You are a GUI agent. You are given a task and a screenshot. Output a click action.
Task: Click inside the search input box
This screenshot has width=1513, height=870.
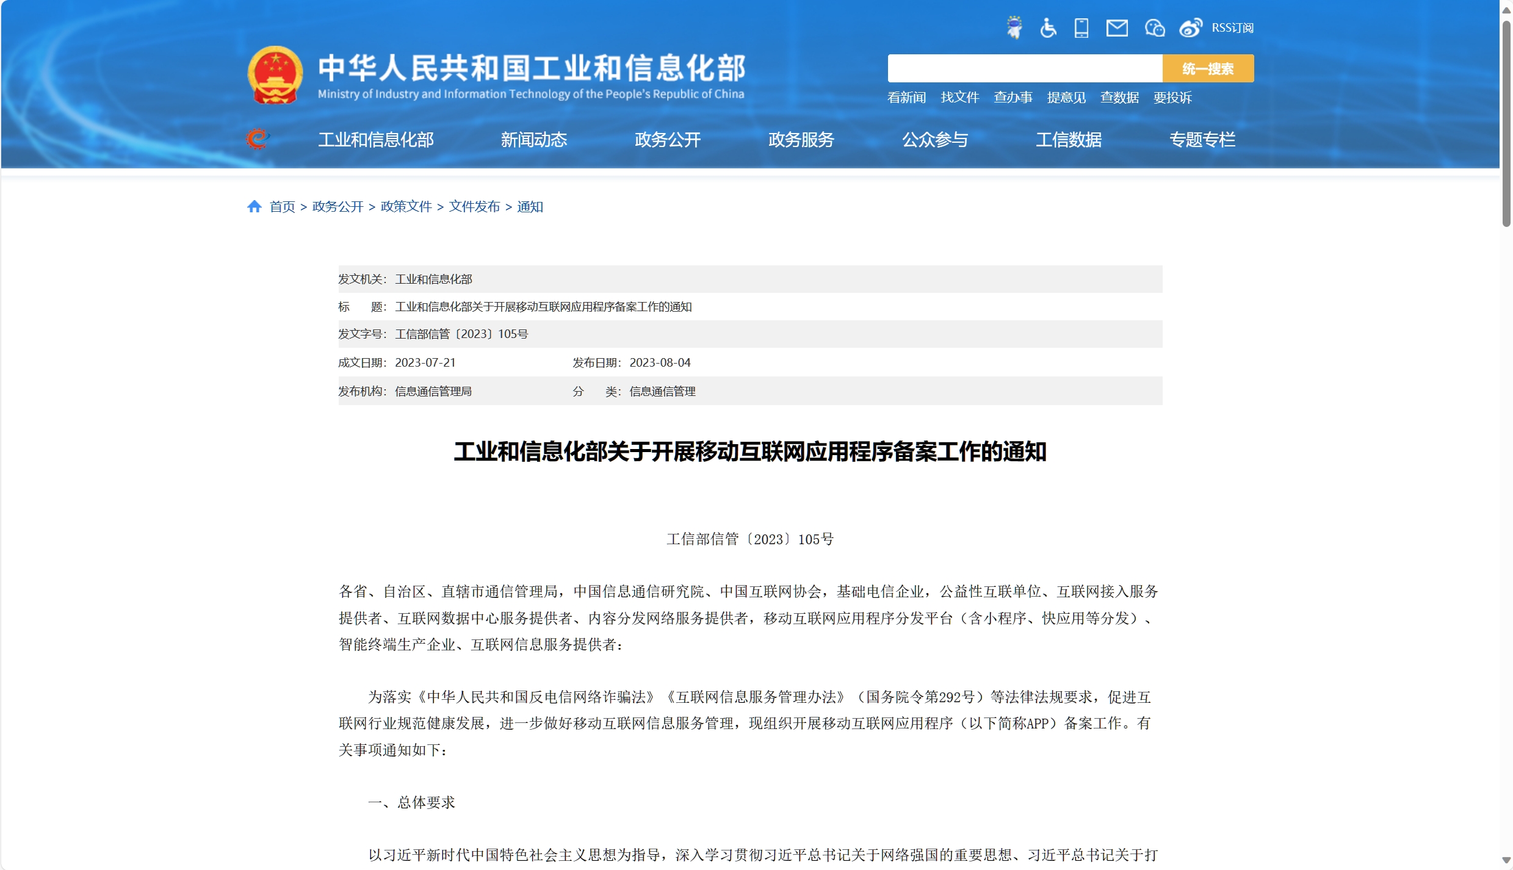click(1025, 68)
